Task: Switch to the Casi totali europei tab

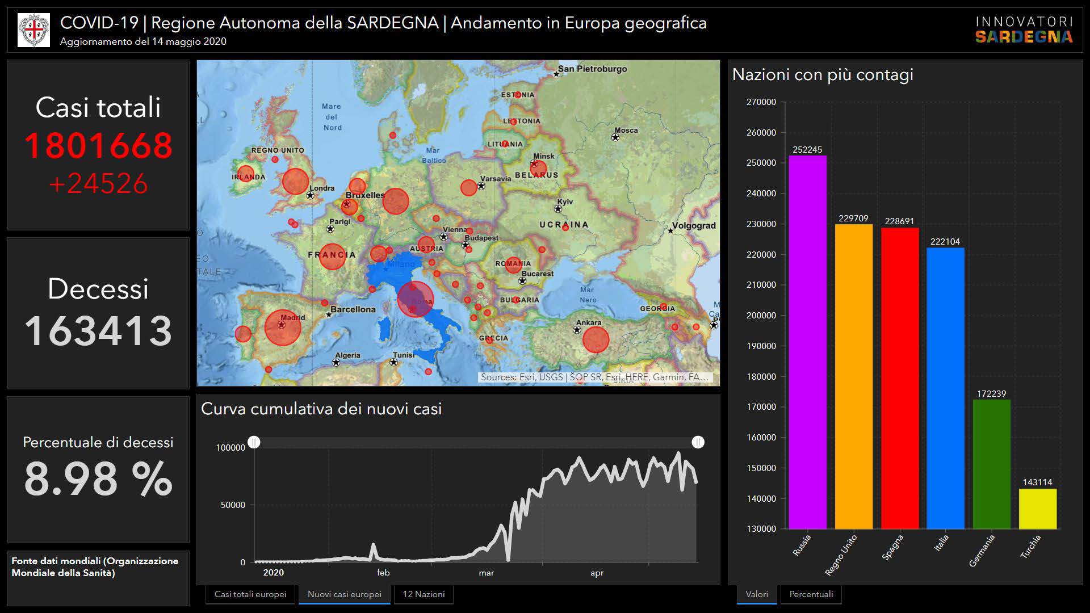Action: click(x=250, y=594)
